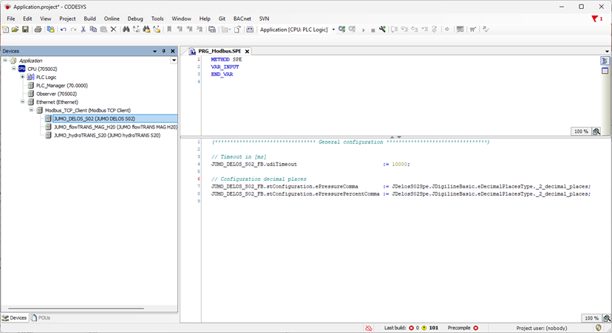Click the shopping cart store icon
This screenshot has height=333, width=612.
(x=472, y=30)
